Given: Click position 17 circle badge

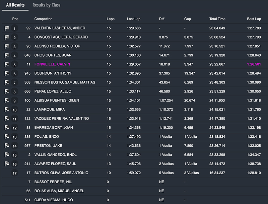Looking at the screenshot, I should tap(14, 173).
